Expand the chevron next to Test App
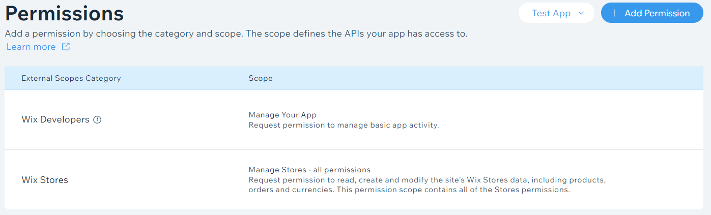Viewport: 711px width, 215px height. (x=582, y=13)
